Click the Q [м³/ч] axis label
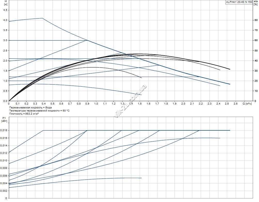 point(247,104)
